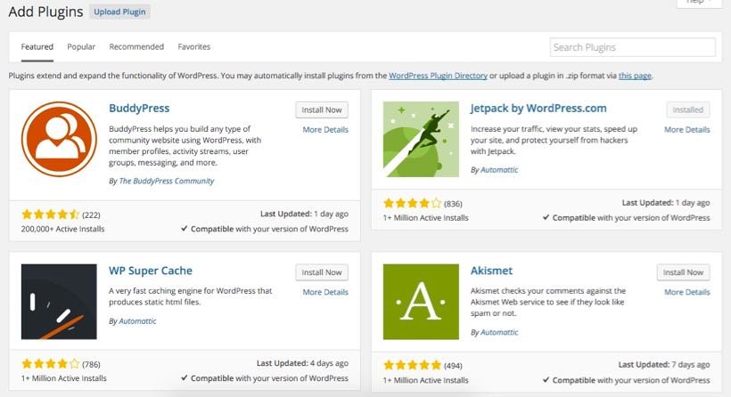Viewport: 731px width, 397px height.
Task: Visit The BuddyPress Community author link
Action: tap(167, 181)
